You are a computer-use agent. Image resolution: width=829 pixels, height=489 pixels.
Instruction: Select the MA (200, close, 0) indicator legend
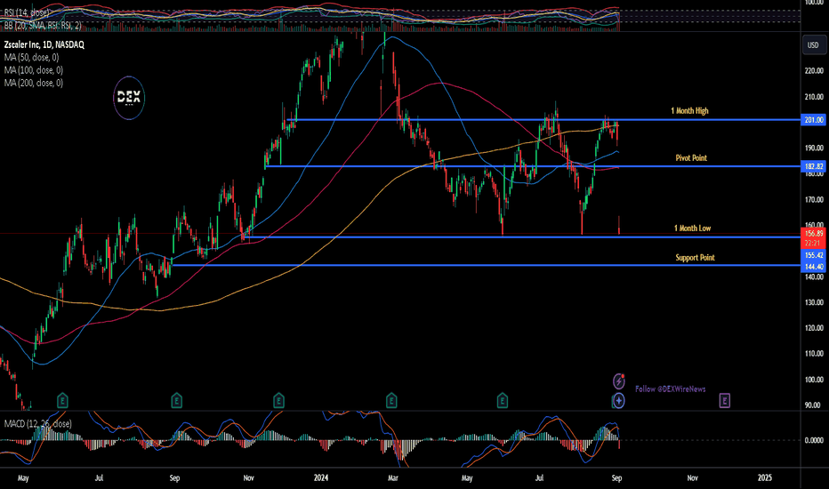34,83
